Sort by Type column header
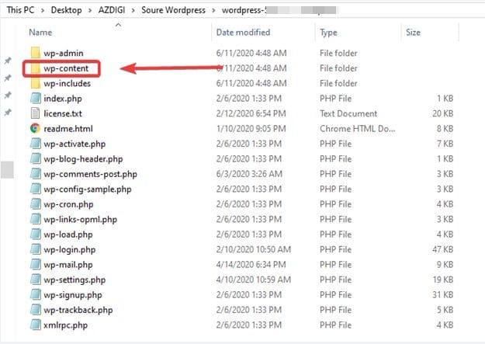 328,33
